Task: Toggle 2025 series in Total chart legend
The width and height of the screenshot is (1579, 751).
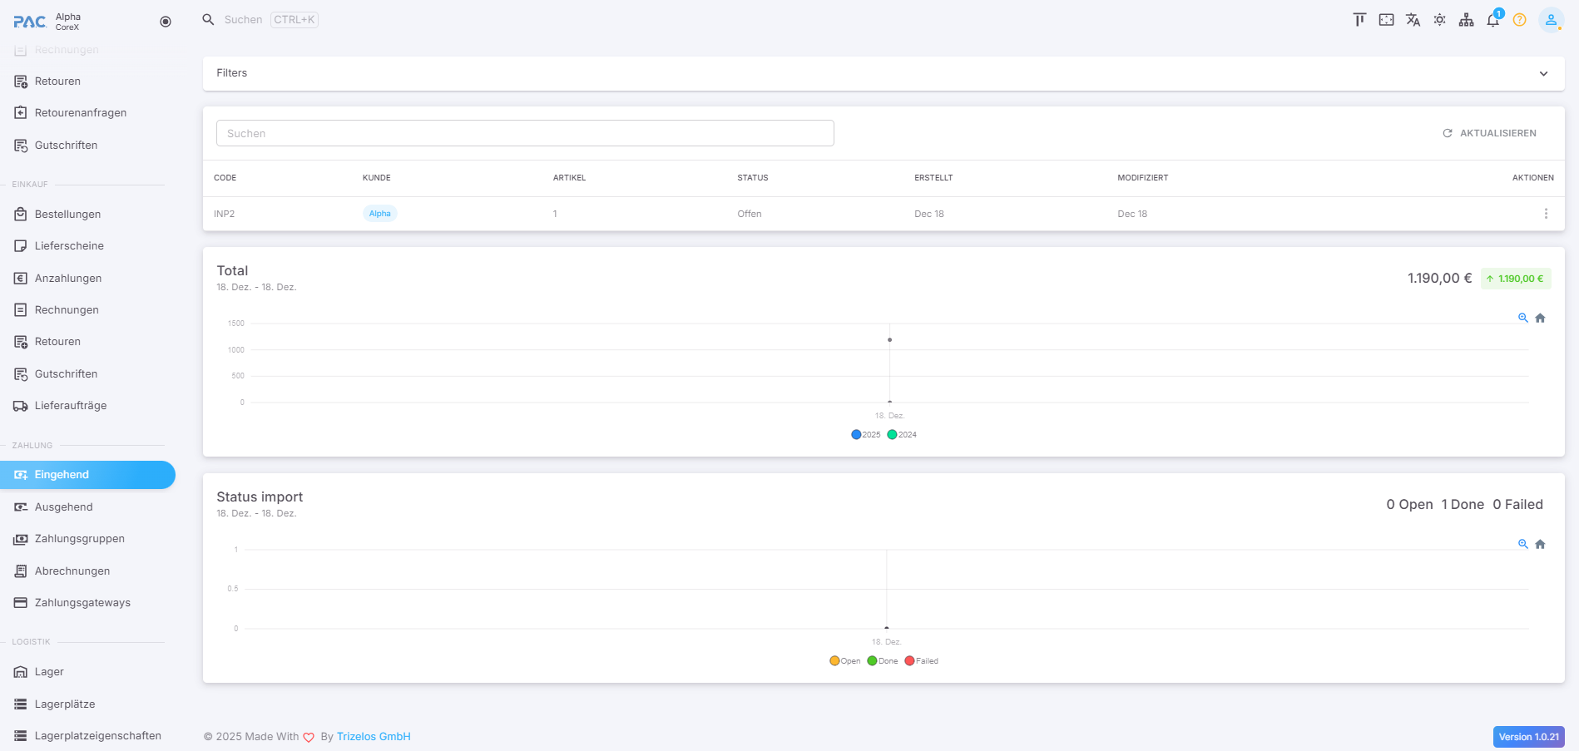Action: 865,434
